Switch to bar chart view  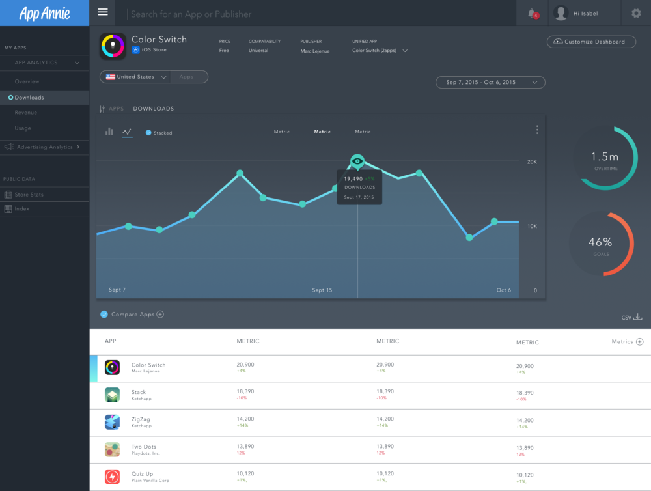tap(109, 132)
